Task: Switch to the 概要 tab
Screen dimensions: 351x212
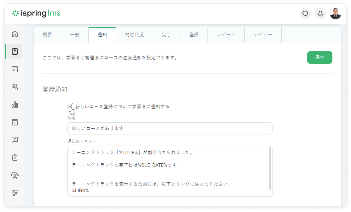Action: pos(47,35)
